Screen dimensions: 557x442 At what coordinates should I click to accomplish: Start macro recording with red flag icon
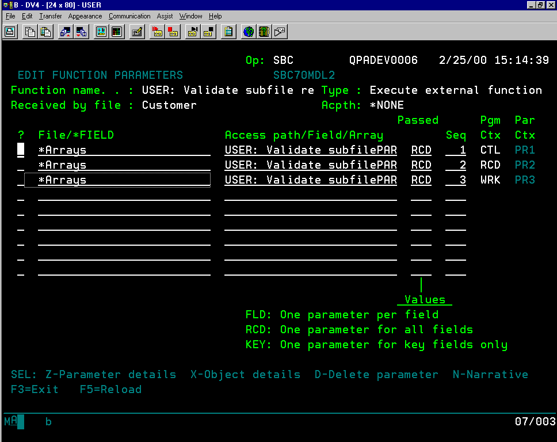point(157,32)
